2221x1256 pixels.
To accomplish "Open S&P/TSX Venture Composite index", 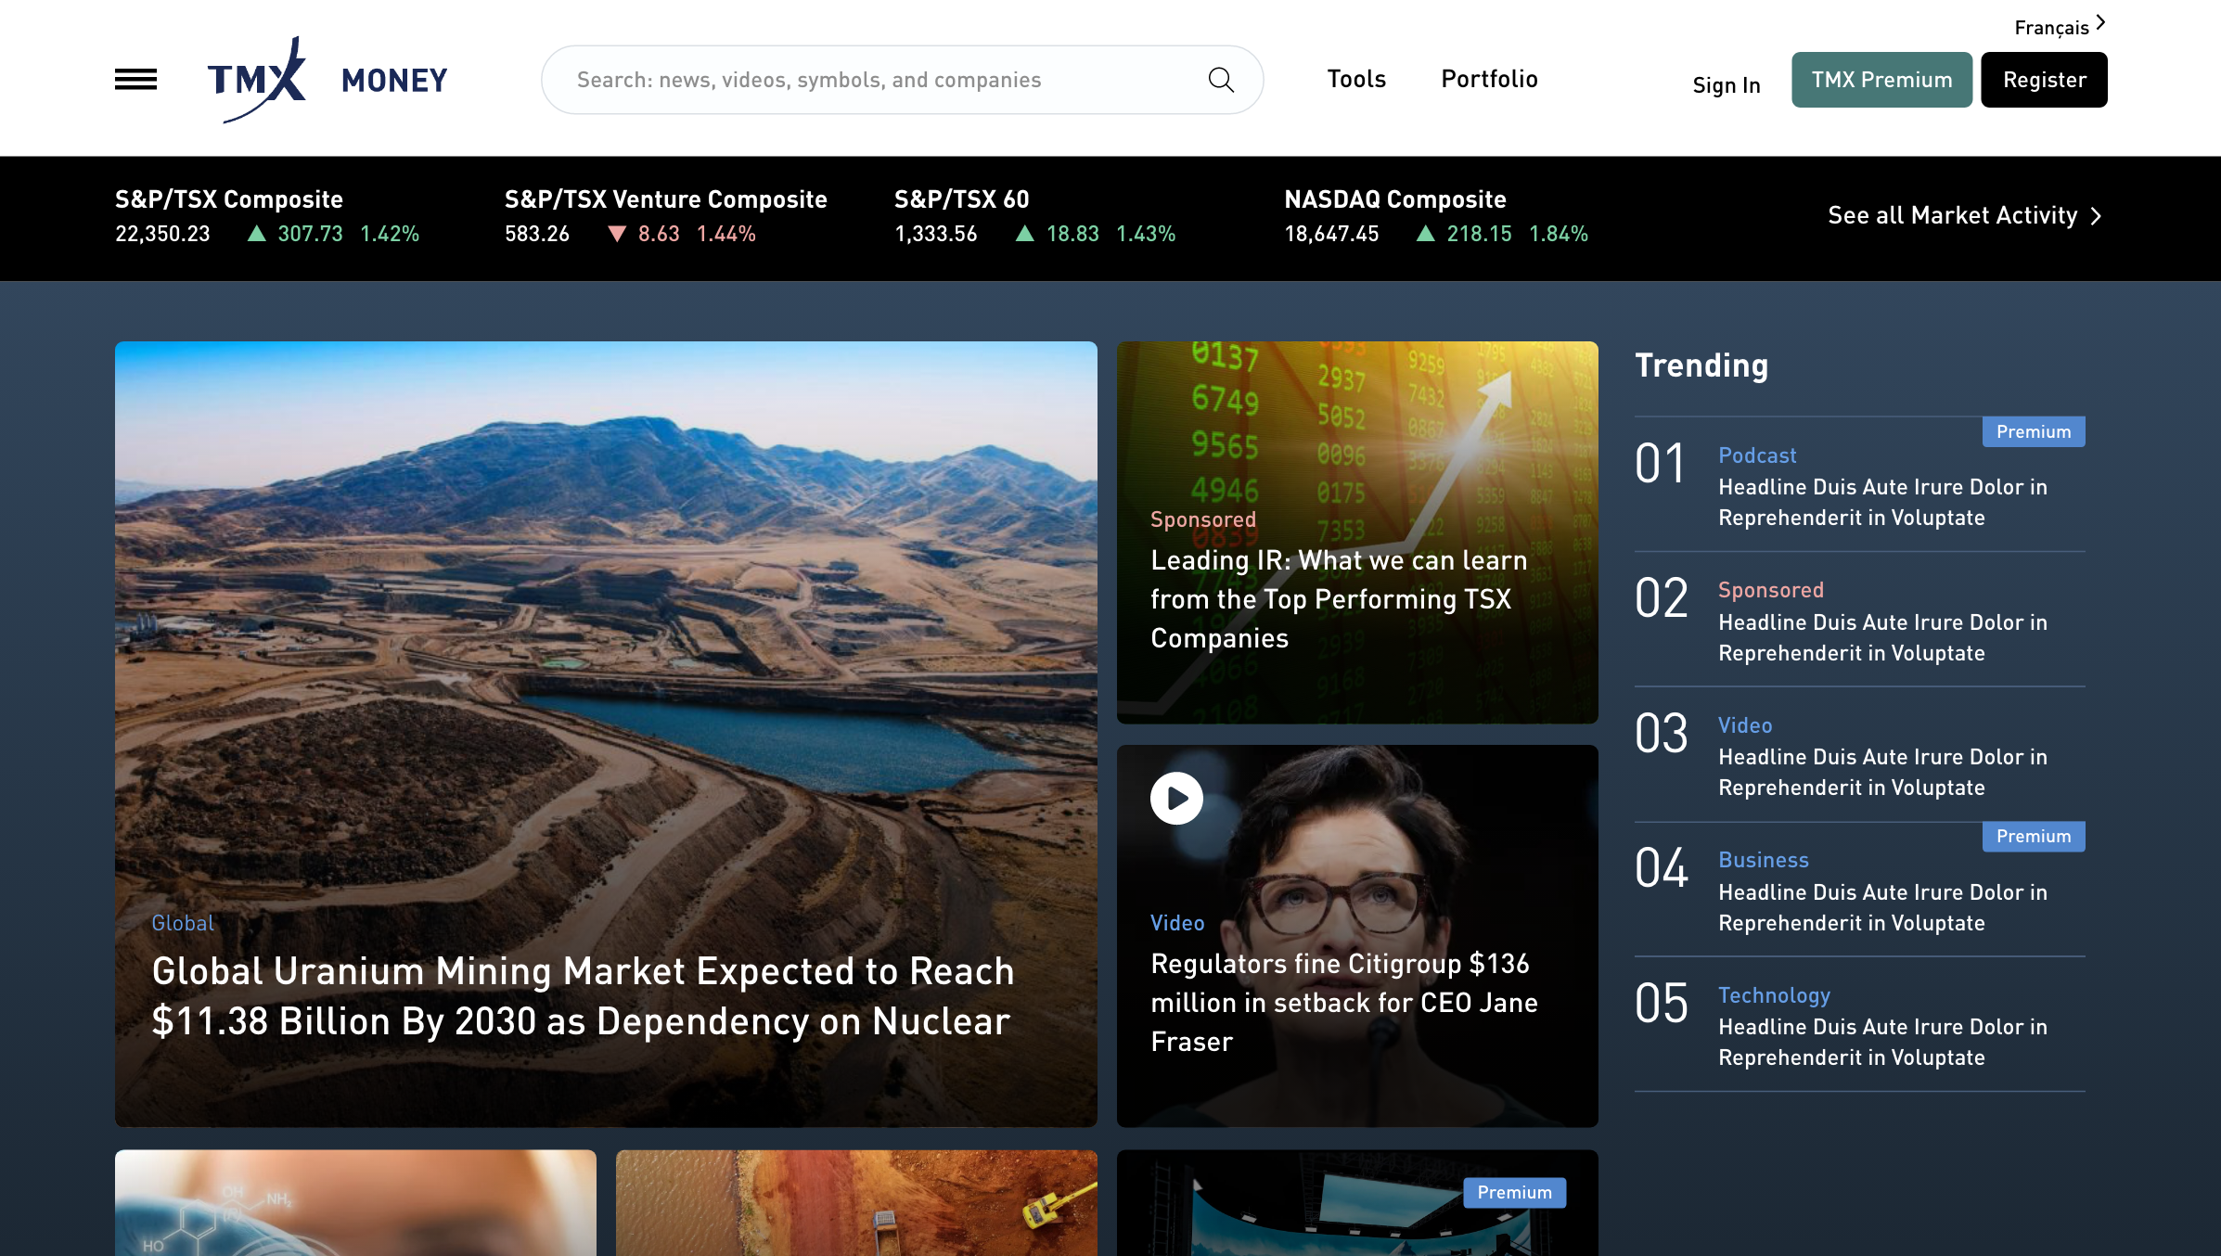I will [665, 199].
